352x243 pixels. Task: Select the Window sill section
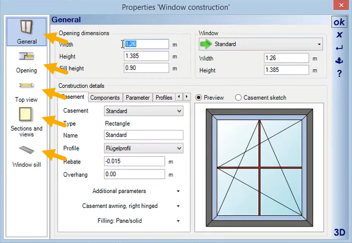(26, 155)
